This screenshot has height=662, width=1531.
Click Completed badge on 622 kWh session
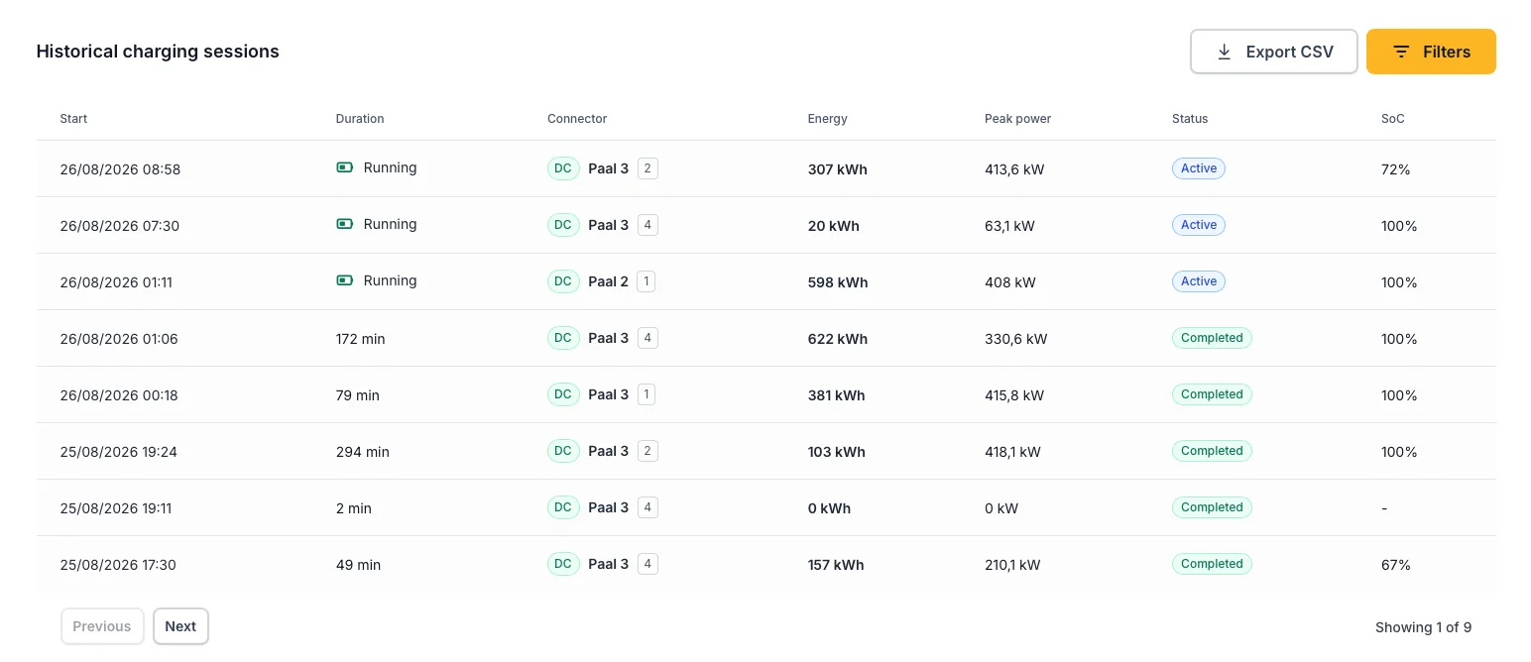pos(1212,338)
